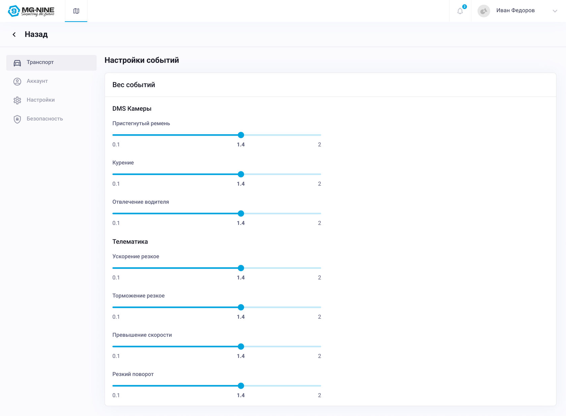
Task: Select the Аккаунт menu item
Action: click(x=37, y=81)
